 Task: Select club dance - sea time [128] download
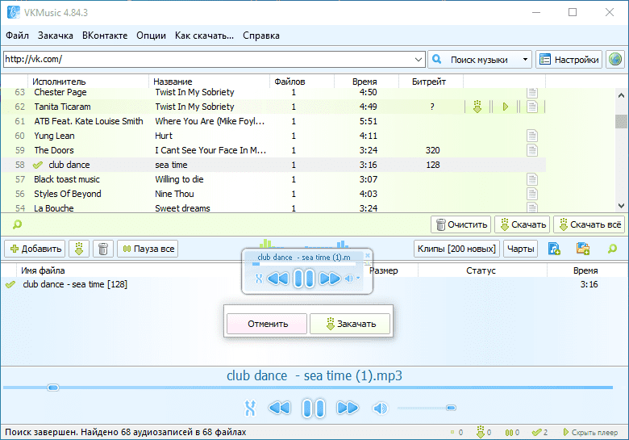point(314,285)
